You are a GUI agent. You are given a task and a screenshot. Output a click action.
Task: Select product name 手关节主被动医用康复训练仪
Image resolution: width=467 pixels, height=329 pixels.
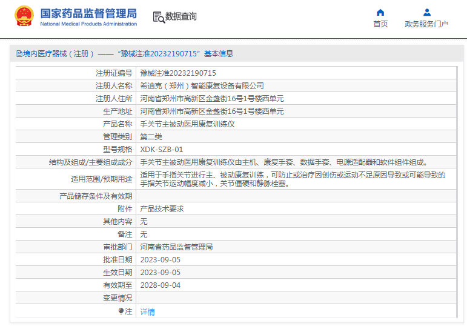(187, 124)
